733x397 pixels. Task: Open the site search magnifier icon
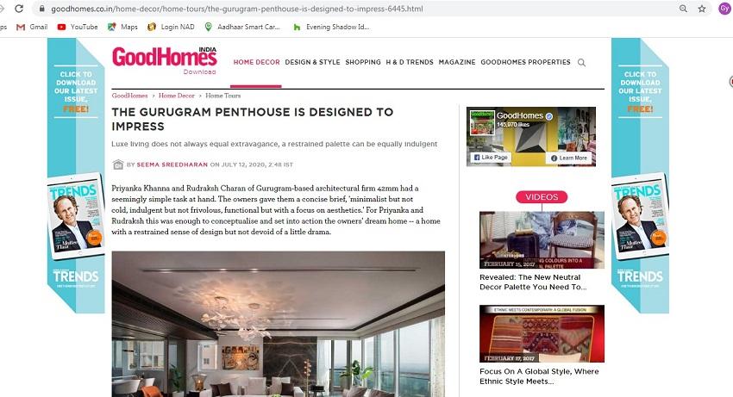point(581,62)
